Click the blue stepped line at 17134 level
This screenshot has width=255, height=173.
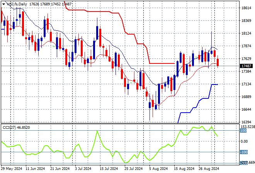coord(214,85)
